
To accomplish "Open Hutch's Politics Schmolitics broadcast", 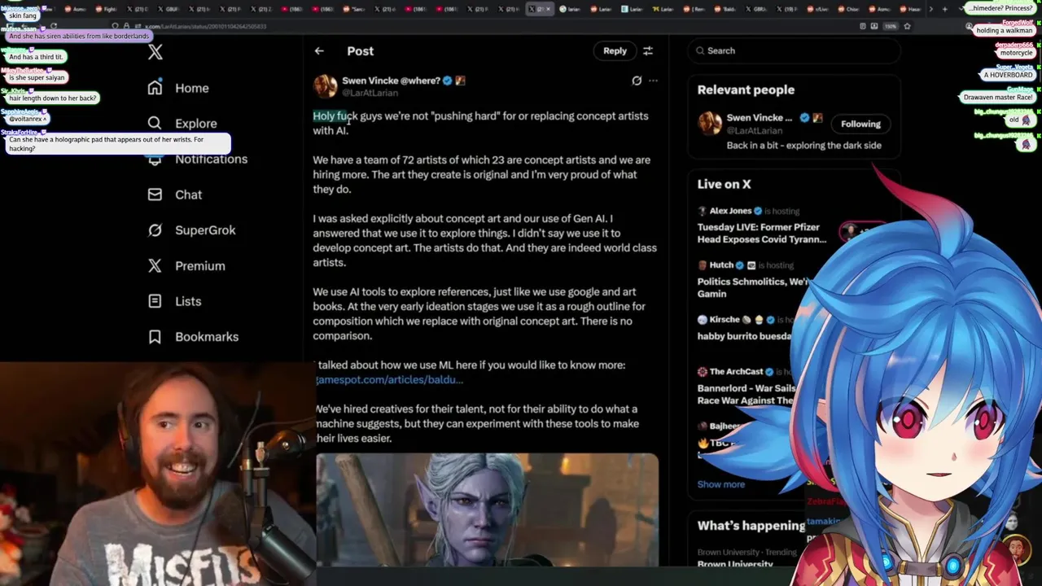I will [x=753, y=279].
